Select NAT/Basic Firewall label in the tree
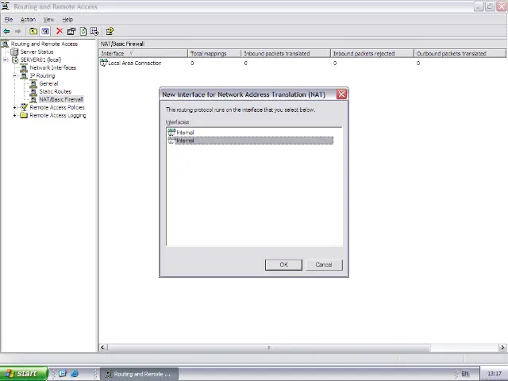This screenshot has height=381, width=508. 61,99
